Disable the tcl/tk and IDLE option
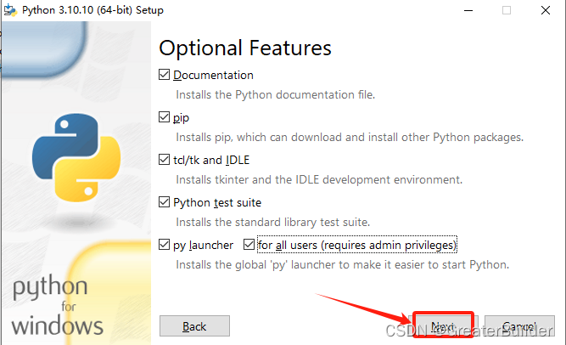Screen dimensions: 566x345 click(165, 160)
